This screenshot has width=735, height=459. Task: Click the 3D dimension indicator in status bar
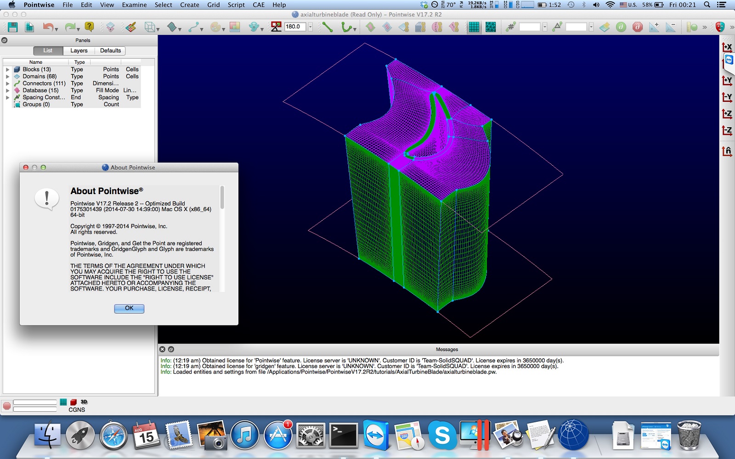tap(84, 402)
